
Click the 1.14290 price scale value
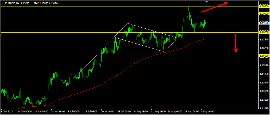pos(264,74)
